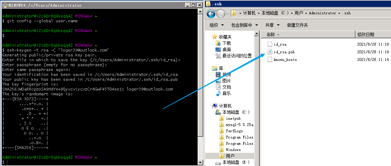Click scroll up arrow in MINGW64 terminal
The width and height of the screenshot is (391, 166).
pyautogui.click(x=200, y=11)
